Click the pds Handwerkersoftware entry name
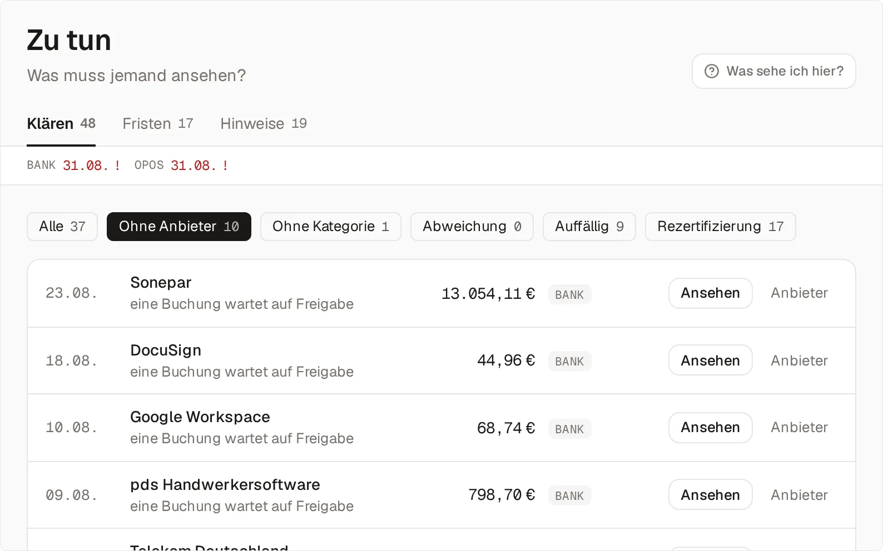 [225, 485]
